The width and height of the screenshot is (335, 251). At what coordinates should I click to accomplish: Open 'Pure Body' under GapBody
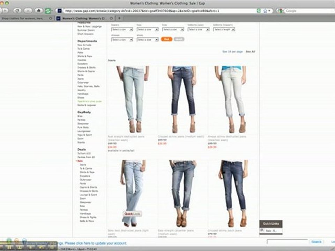(x=83, y=128)
